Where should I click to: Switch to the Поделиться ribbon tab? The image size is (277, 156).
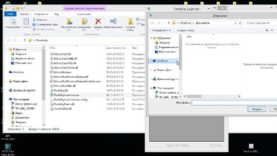pyautogui.click(x=42, y=14)
